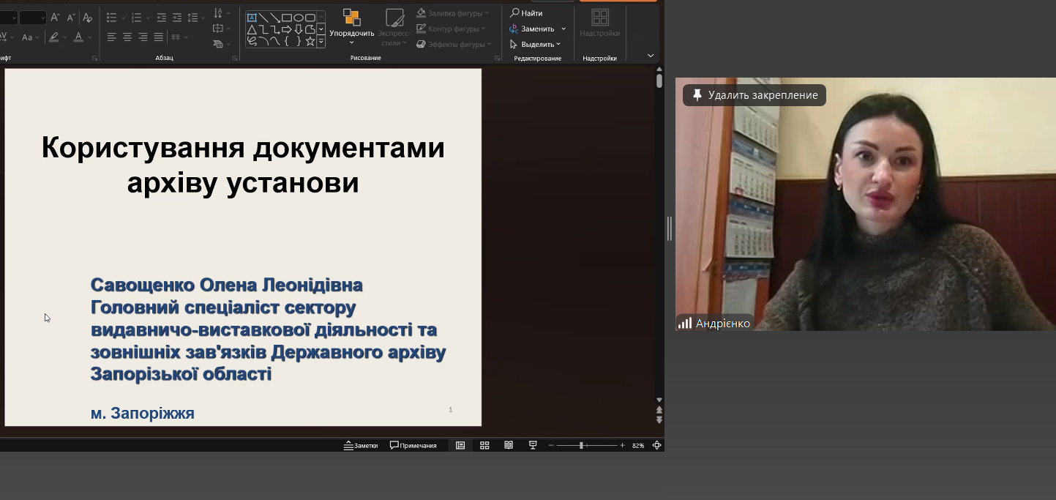This screenshot has height=500, width=1056.
Task: Select the Text Box shape tool
Action: pos(252,18)
